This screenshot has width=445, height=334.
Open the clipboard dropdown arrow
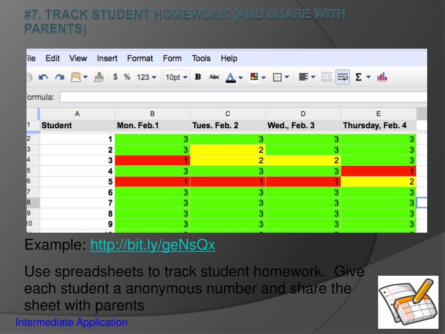click(86, 77)
